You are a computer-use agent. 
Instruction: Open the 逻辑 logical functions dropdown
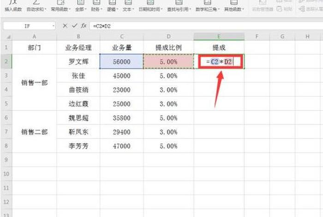tap(112, 6)
